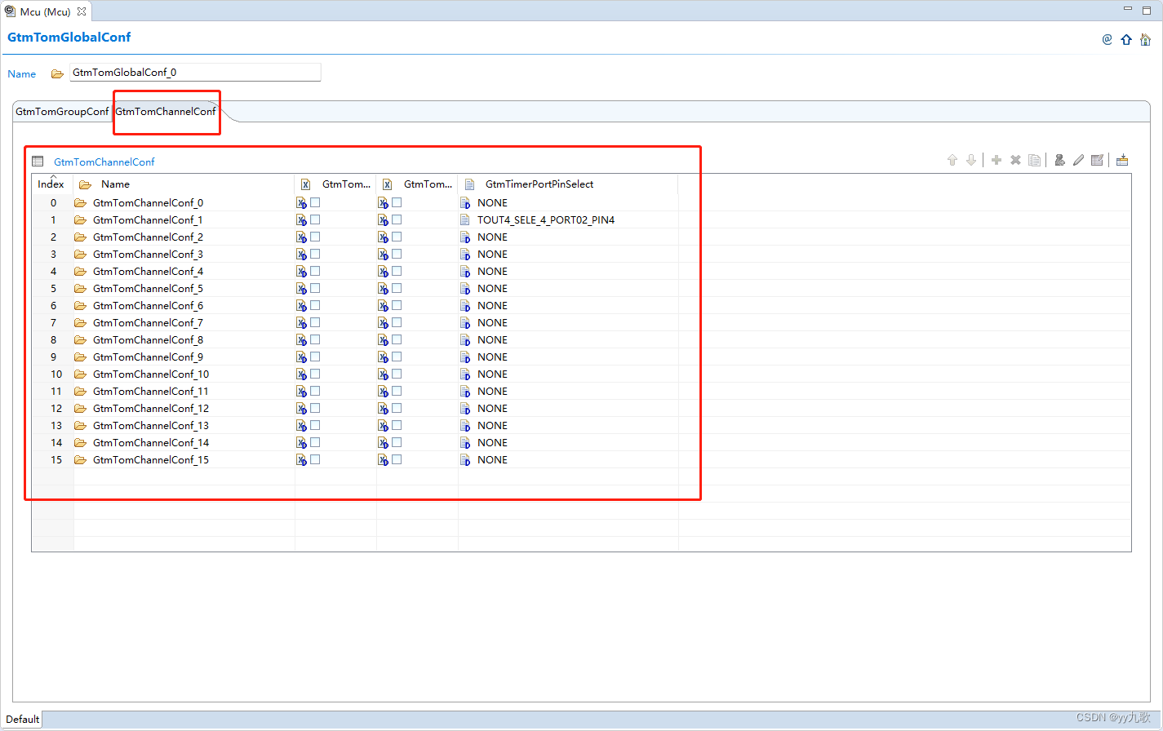The image size is (1163, 731).
Task: Sort by the Index column header
Action: [x=51, y=184]
